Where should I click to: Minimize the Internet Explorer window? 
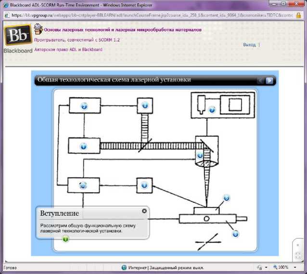pyautogui.click(x=274, y=4)
